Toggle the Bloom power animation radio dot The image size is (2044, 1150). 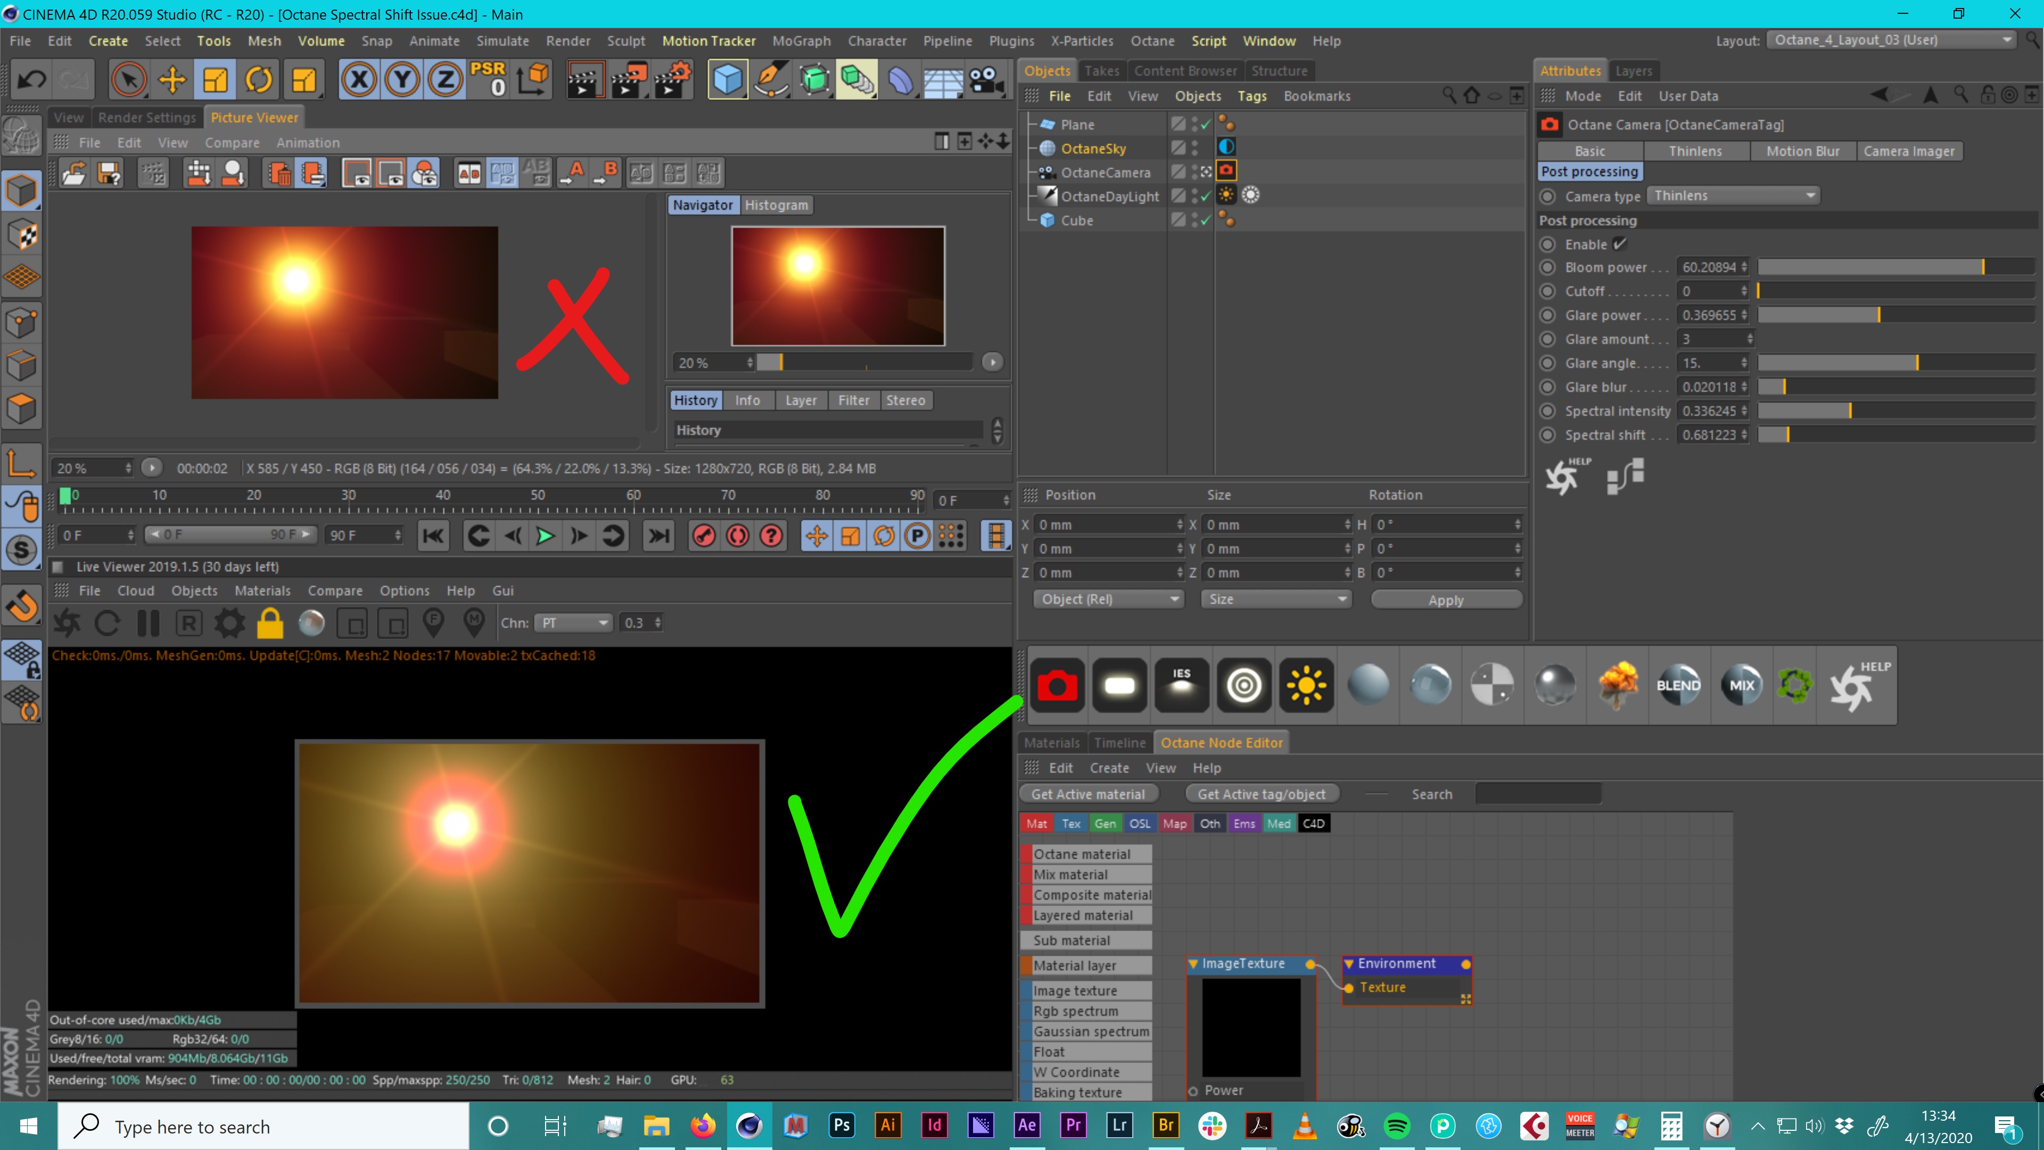1547,267
